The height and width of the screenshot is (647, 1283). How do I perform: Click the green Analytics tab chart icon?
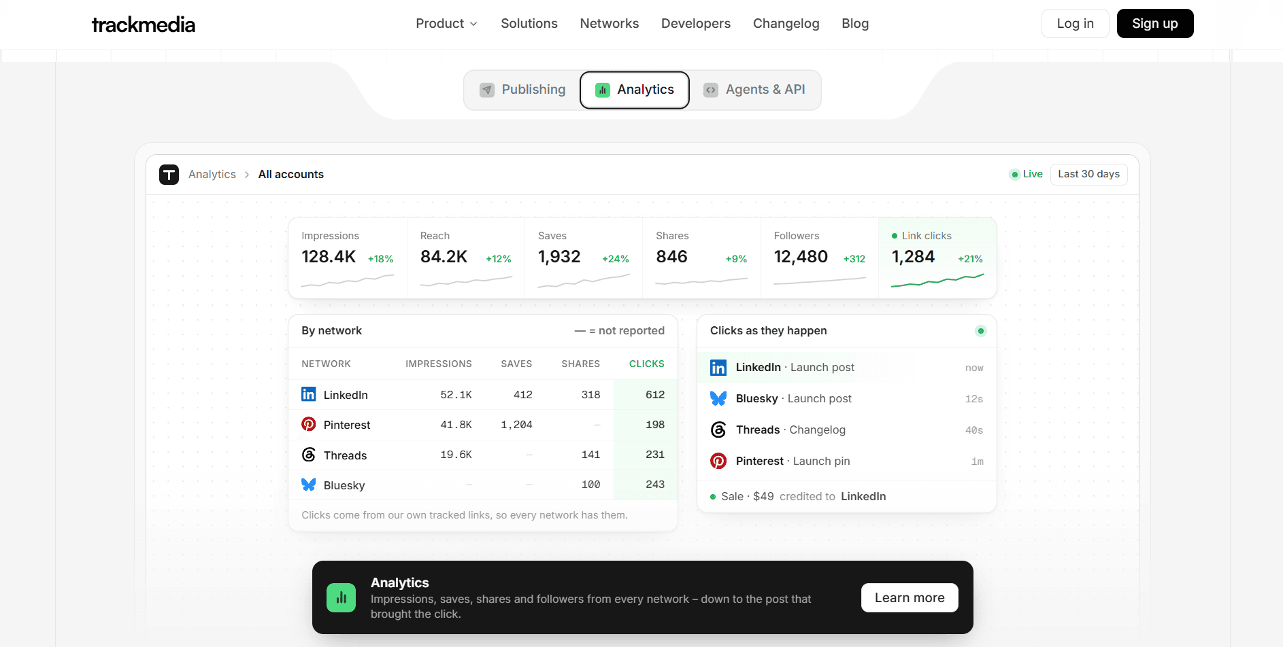(603, 90)
